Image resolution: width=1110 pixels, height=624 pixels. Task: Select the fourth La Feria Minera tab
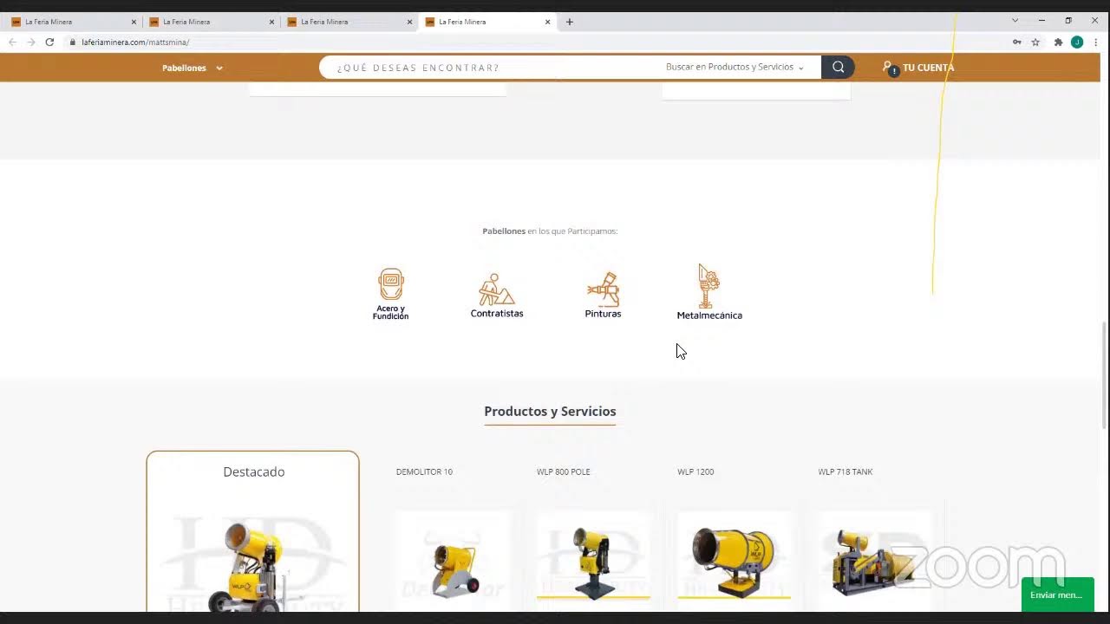coord(486,22)
